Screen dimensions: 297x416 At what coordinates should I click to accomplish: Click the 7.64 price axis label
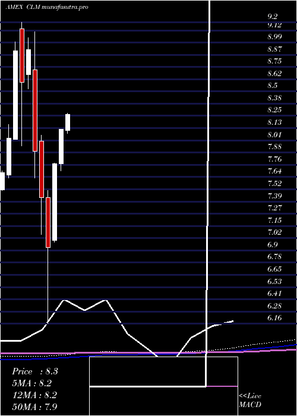[x=274, y=171]
